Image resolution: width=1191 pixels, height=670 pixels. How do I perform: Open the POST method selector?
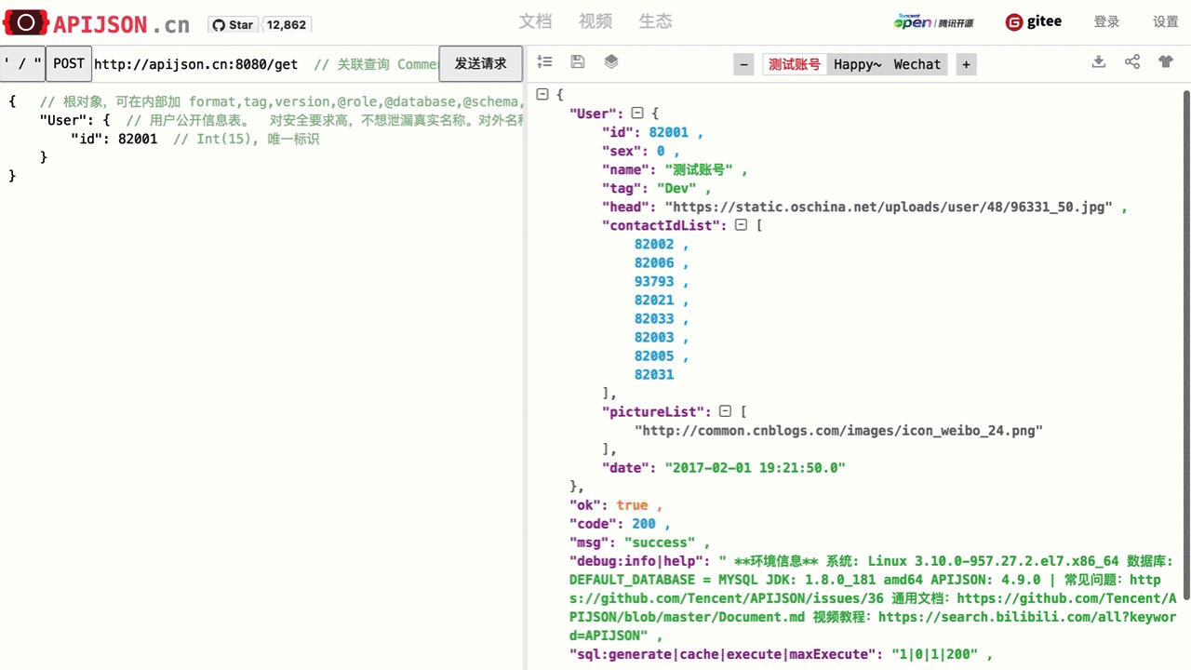coord(68,63)
